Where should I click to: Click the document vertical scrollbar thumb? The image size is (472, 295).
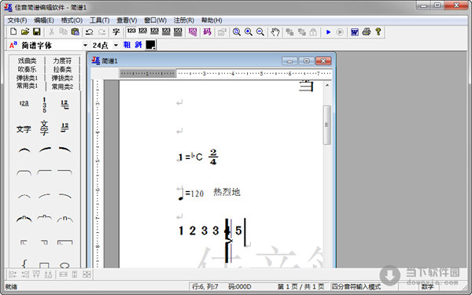click(x=327, y=124)
